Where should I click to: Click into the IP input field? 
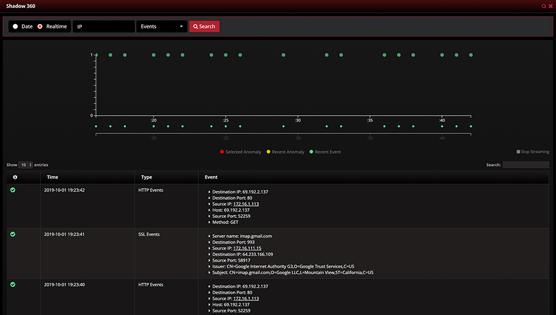[x=103, y=27]
